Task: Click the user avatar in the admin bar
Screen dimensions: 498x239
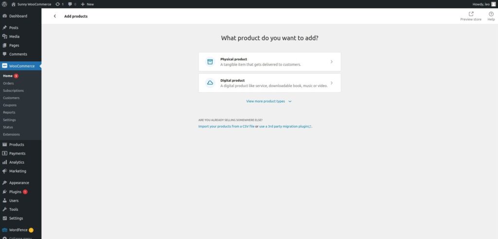Action: click(493, 4)
